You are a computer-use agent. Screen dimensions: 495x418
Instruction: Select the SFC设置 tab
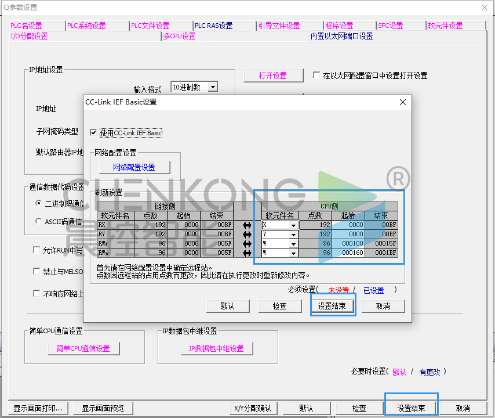(391, 26)
